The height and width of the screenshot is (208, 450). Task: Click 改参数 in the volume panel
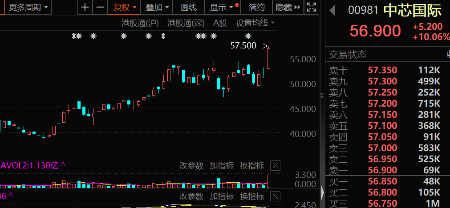[191, 166]
